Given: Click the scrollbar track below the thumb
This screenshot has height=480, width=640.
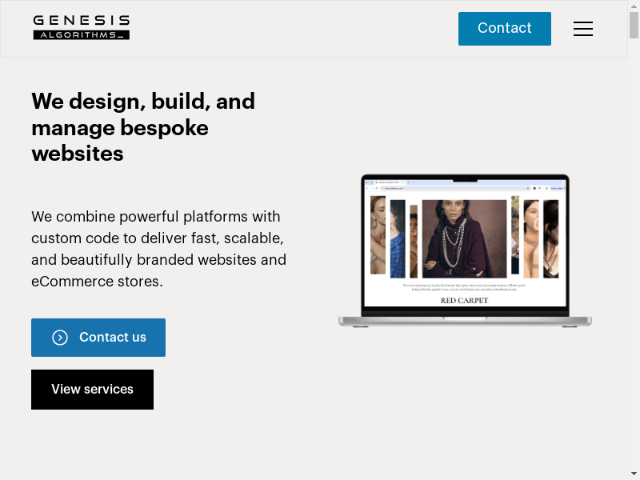Looking at the screenshot, I should (x=634, y=253).
